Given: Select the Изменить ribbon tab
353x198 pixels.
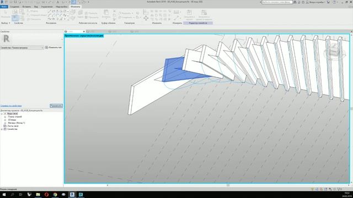Looking at the screenshot, I should pyautogui.click(x=75, y=7).
